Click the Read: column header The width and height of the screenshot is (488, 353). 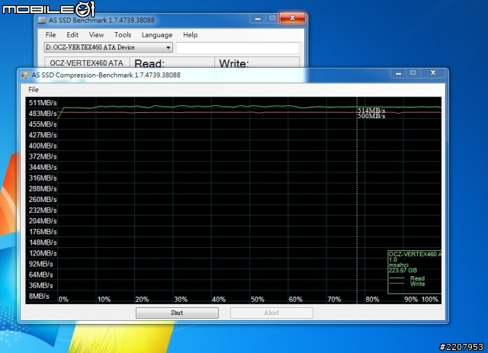tap(149, 63)
